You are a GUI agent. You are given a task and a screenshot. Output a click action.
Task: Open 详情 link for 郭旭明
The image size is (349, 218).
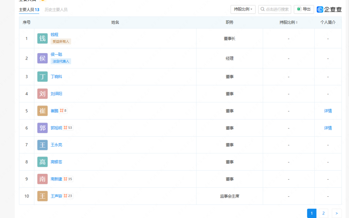click(328, 128)
